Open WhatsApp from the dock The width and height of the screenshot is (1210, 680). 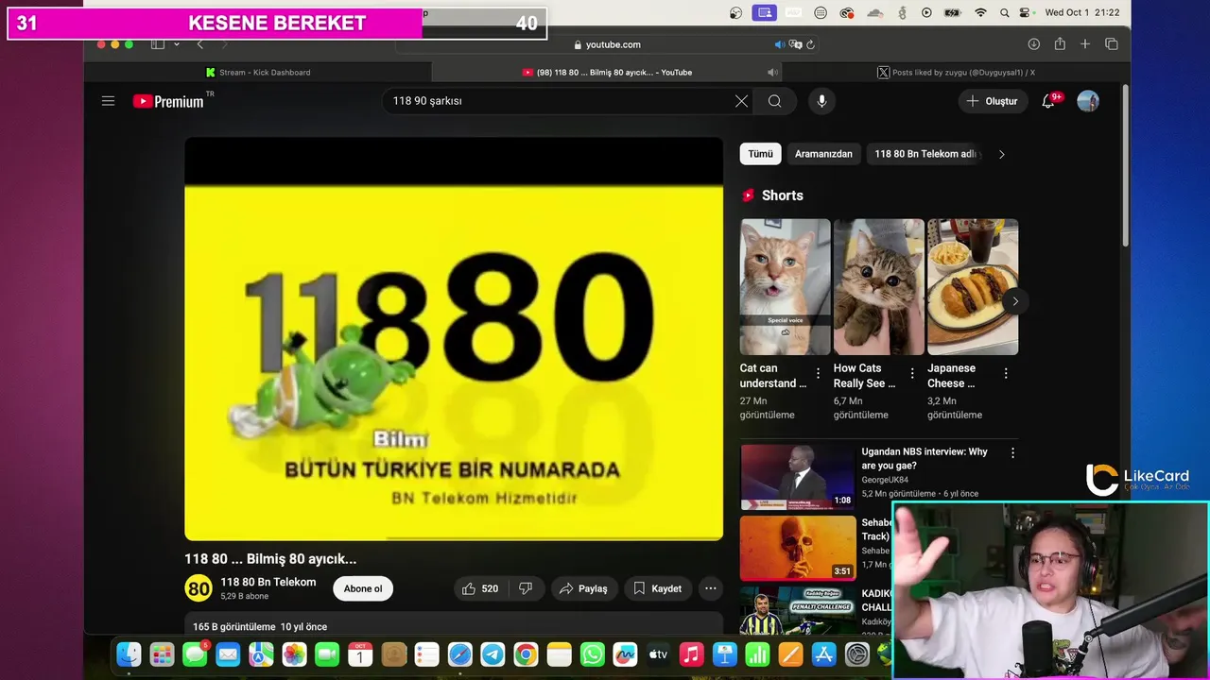(592, 654)
